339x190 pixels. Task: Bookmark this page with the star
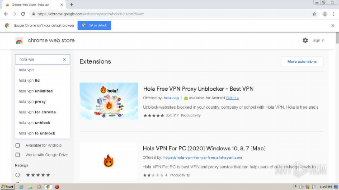[x=314, y=14]
